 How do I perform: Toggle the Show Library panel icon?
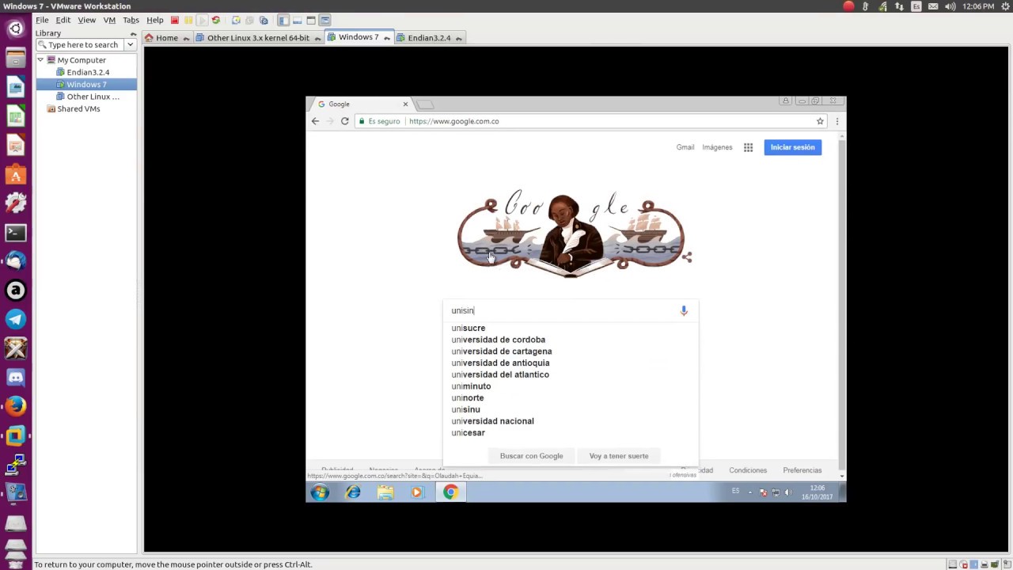tap(283, 20)
